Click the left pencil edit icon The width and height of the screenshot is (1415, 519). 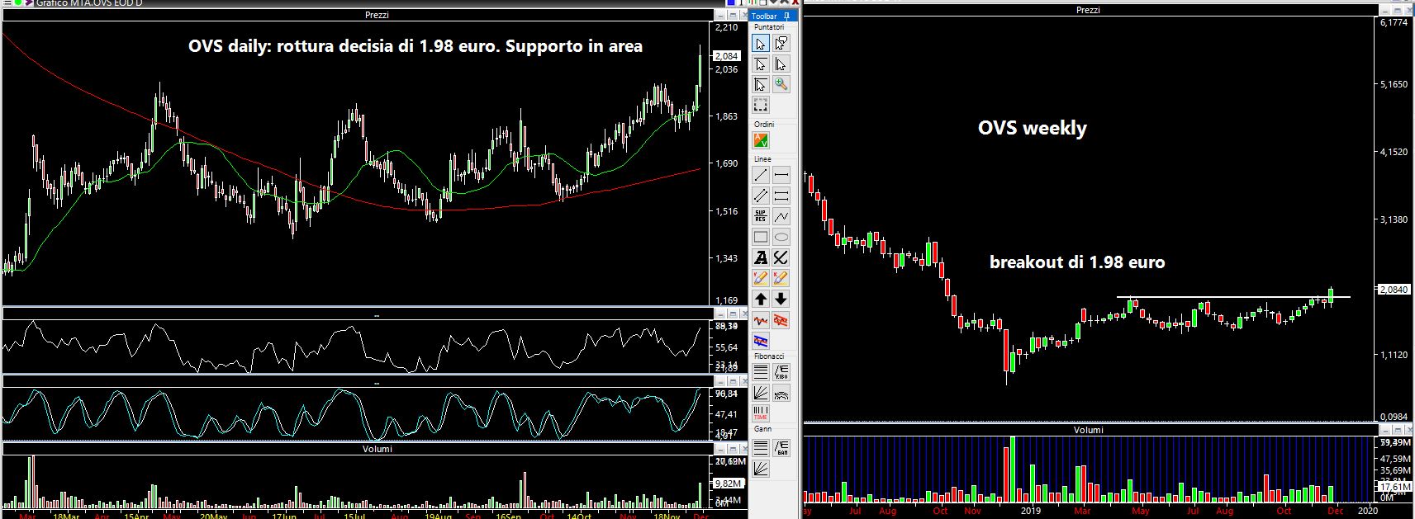(761, 278)
